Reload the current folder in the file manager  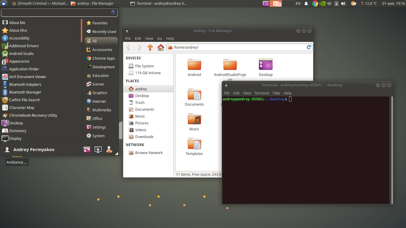(309, 47)
